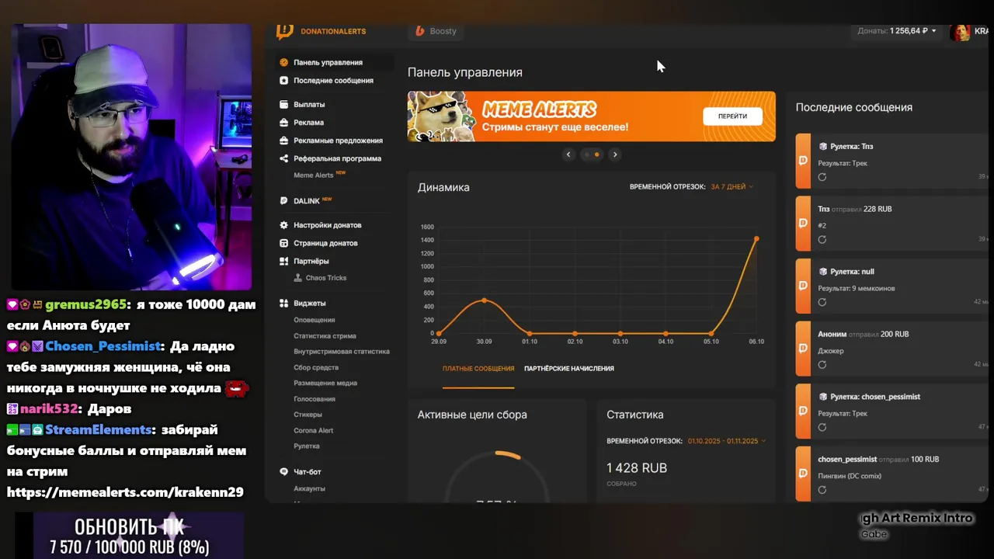Click the ОБНОВИТЬ ПК goal progress bar
The image size is (994, 559).
pyautogui.click(x=130, y=536)
